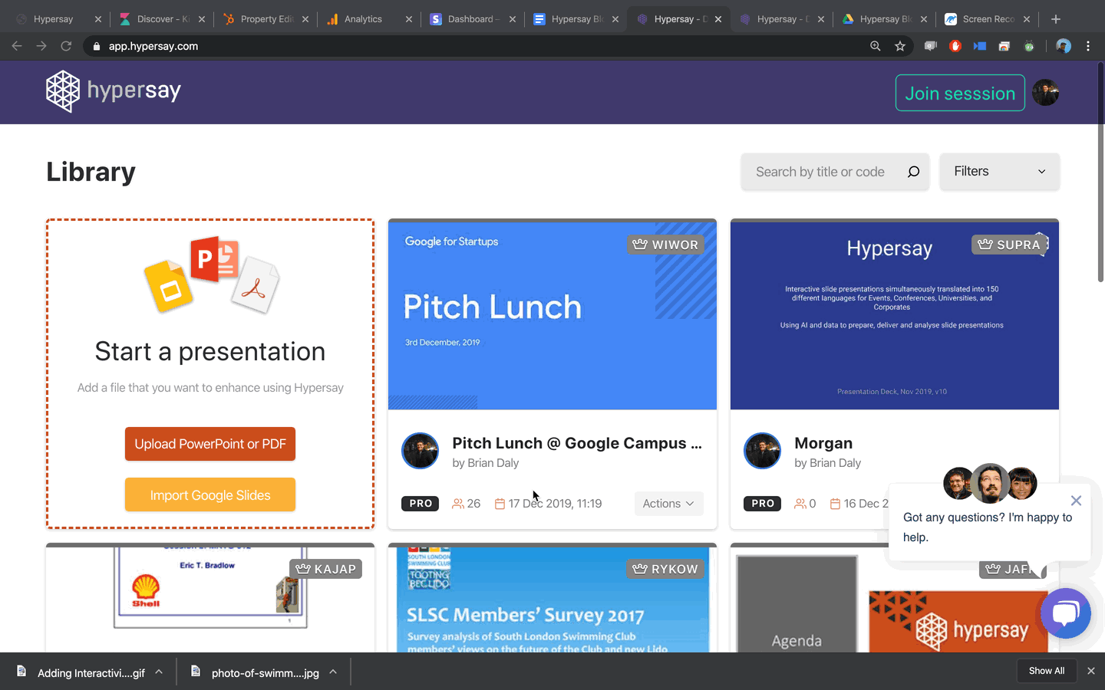Expand options for photo-of-swimm jpg download

point(333,672)
